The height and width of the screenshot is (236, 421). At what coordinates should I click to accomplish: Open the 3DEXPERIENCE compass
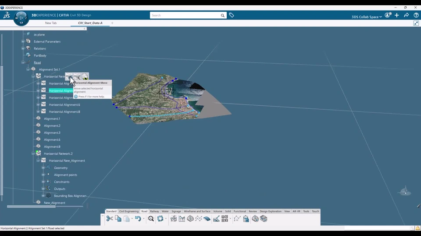21,18
